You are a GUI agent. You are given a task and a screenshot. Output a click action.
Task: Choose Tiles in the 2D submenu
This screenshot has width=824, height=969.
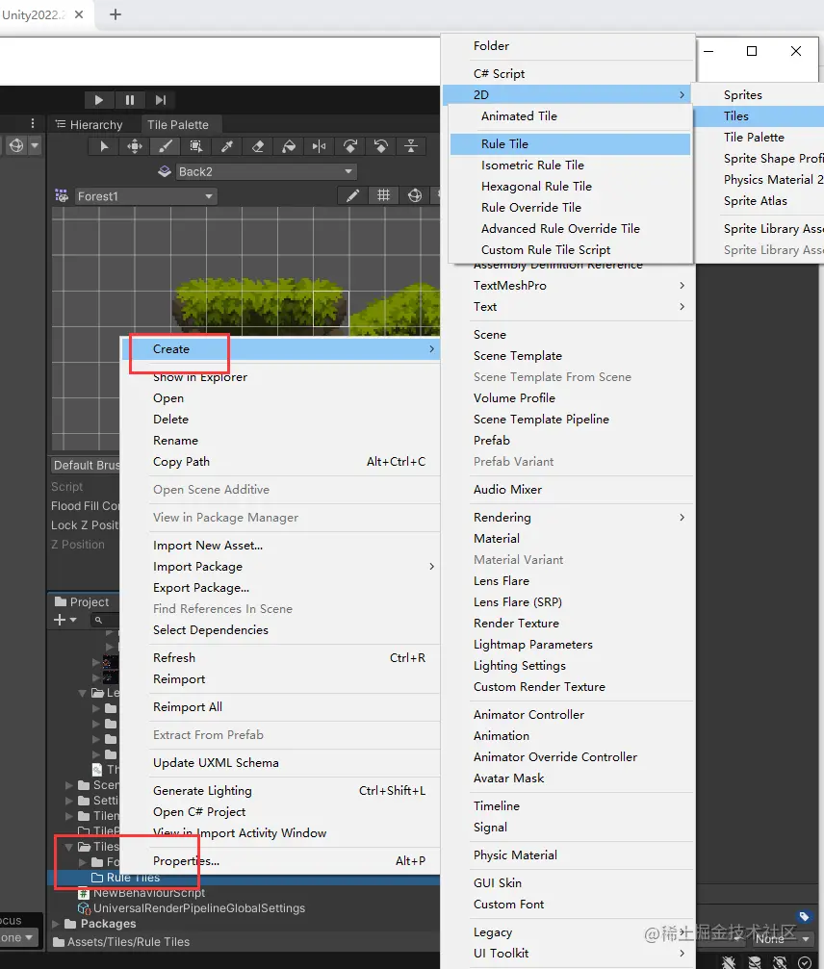[759, 116]
